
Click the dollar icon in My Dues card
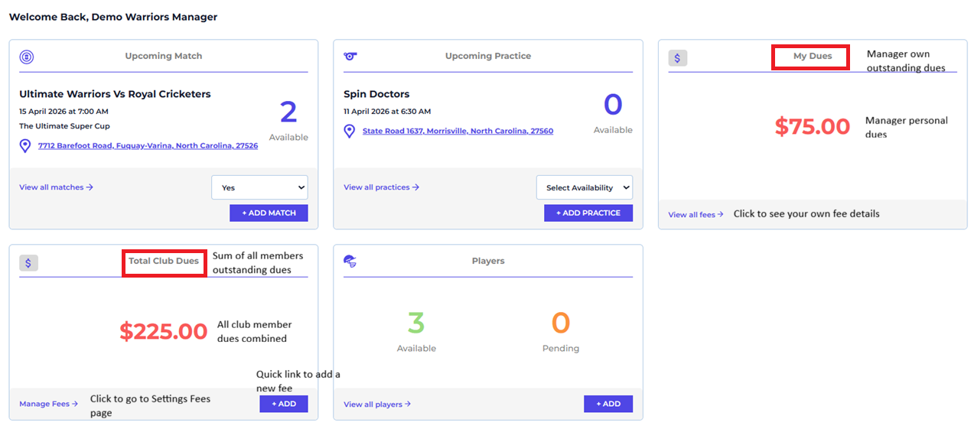678,58
